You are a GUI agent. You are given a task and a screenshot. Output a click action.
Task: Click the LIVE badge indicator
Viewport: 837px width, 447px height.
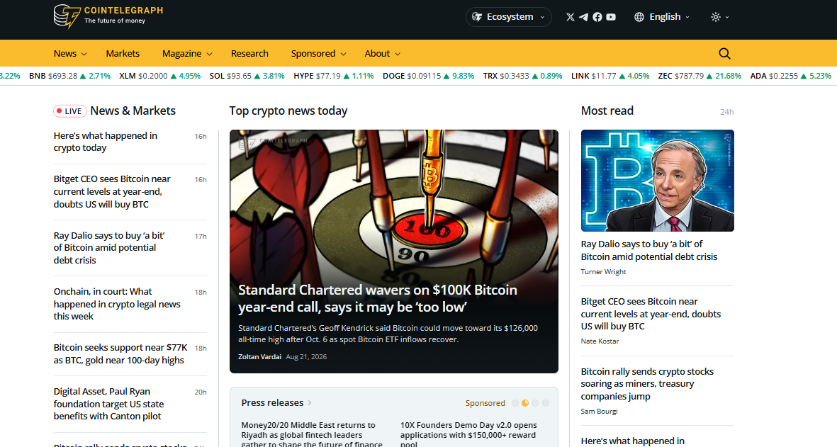tap(69, 111)
